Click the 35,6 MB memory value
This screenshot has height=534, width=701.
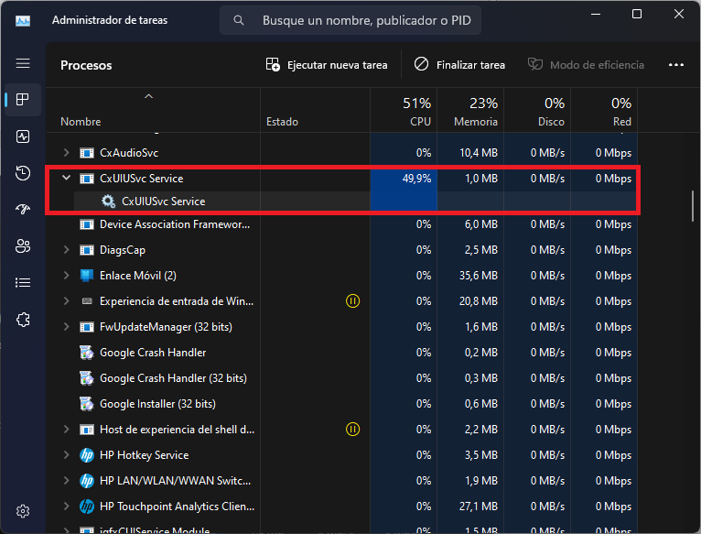[479, 276]
